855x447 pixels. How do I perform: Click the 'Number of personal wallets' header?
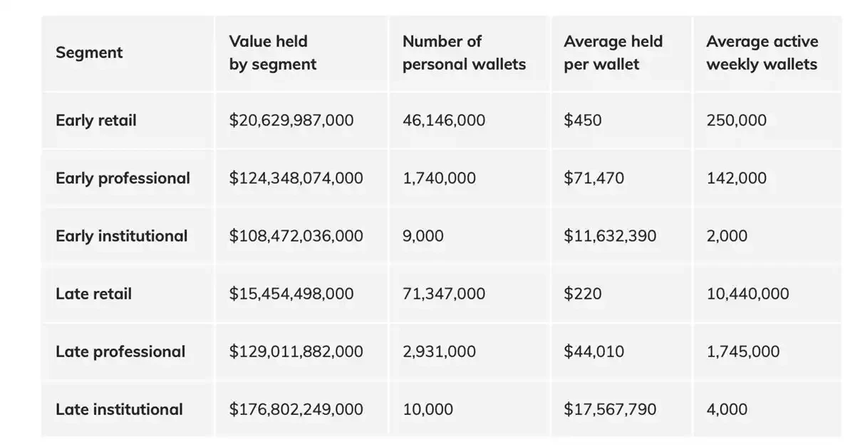point(464,53)
